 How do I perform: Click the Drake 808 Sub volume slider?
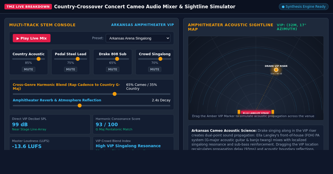[113, 59]
